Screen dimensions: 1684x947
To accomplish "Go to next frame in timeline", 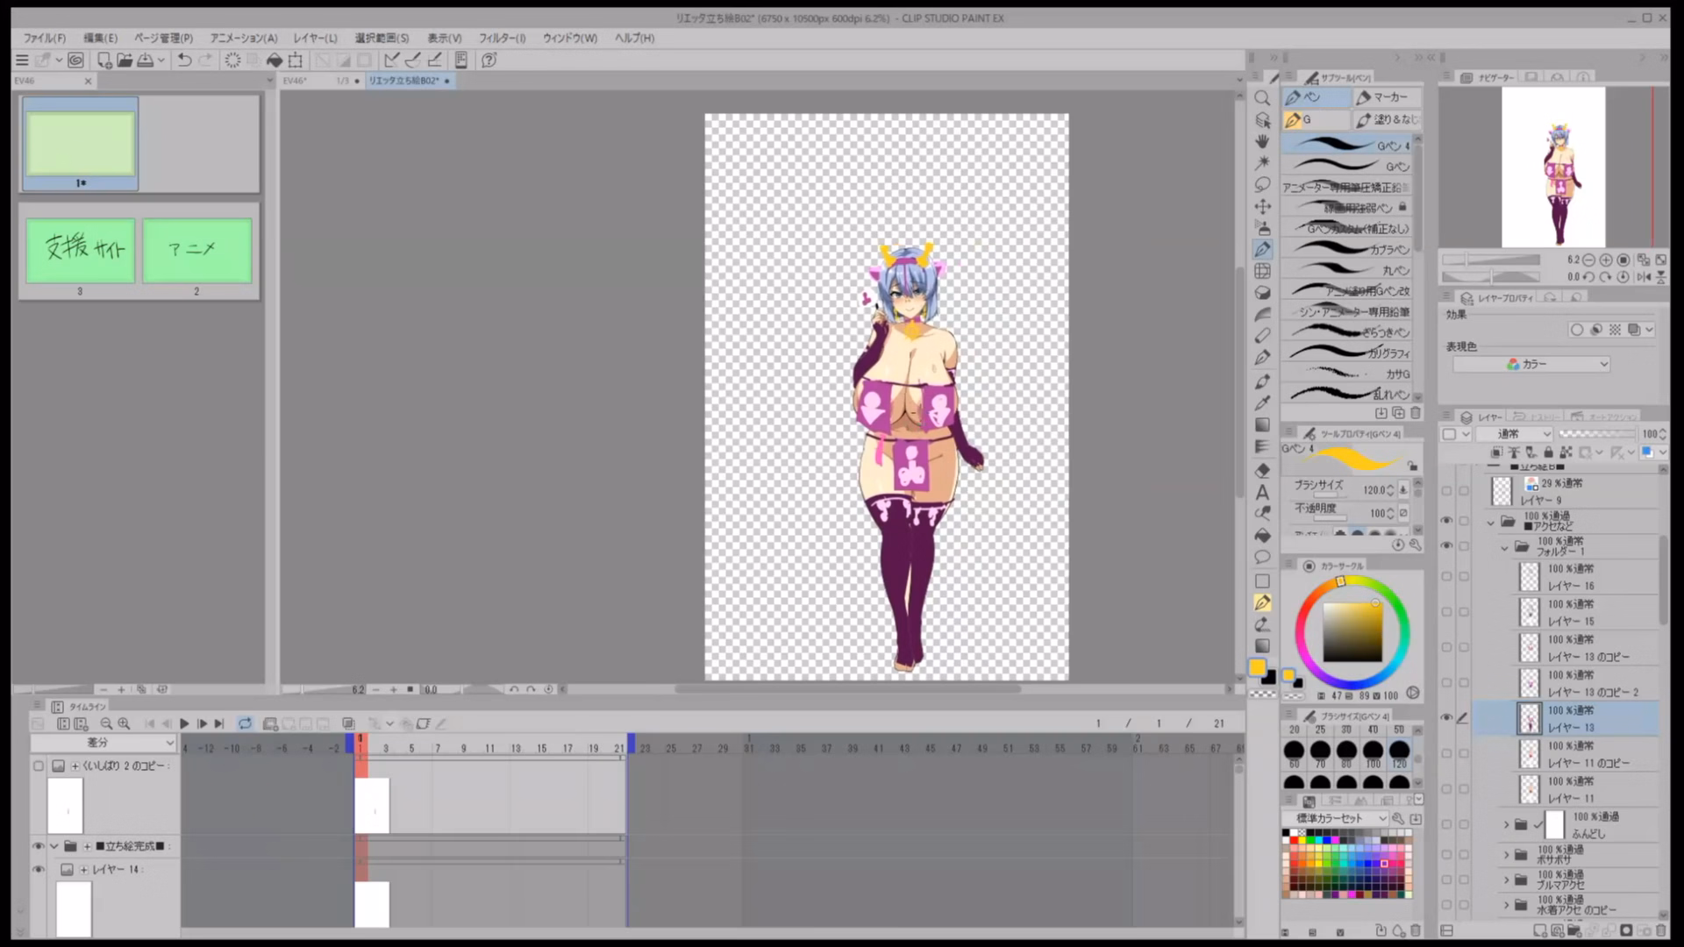I will tap(202, 723).
